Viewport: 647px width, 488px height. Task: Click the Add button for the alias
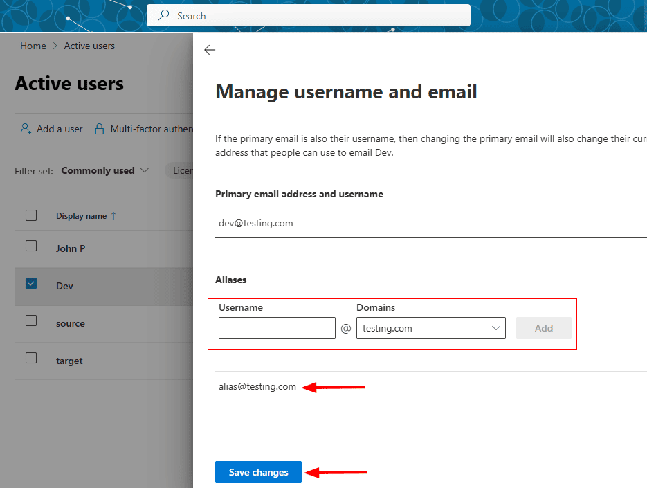point(543,328)
